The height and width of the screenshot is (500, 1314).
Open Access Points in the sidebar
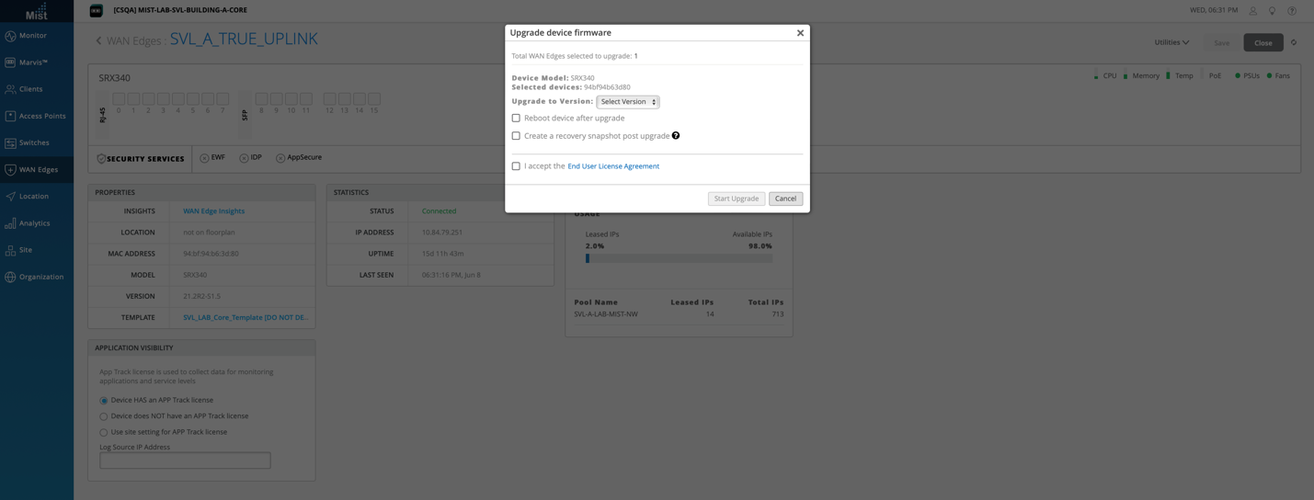[x=37, y=116]
